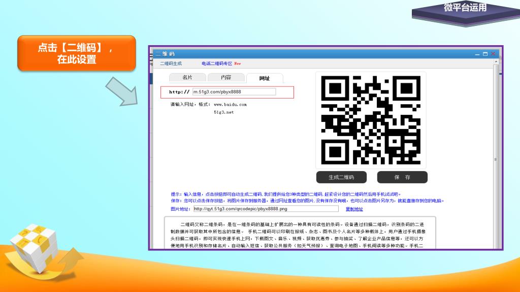The height and width of the screenshot is (292, 520).
Task: Switch to the 名片 tab
Action: 187,77
